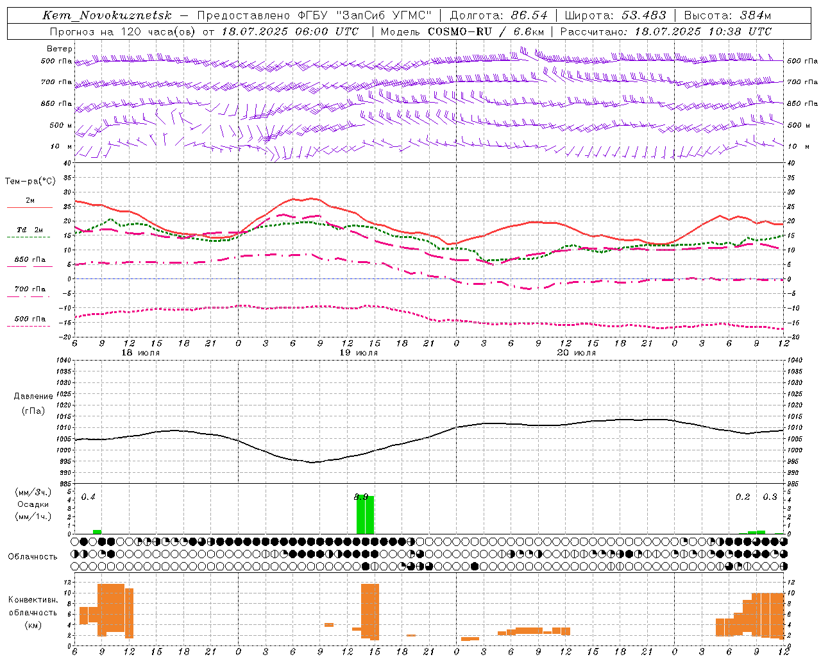Screen dimensions: 821x657
Task: Click the (мм/1ч.) units label
Action: (x=33, y=516)
